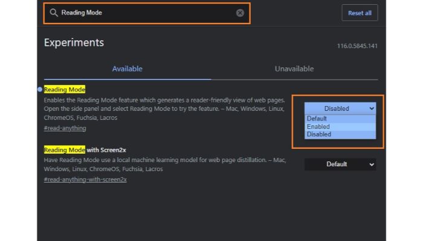Click the highlighted Reading Mode flag title

click(65, 90)
